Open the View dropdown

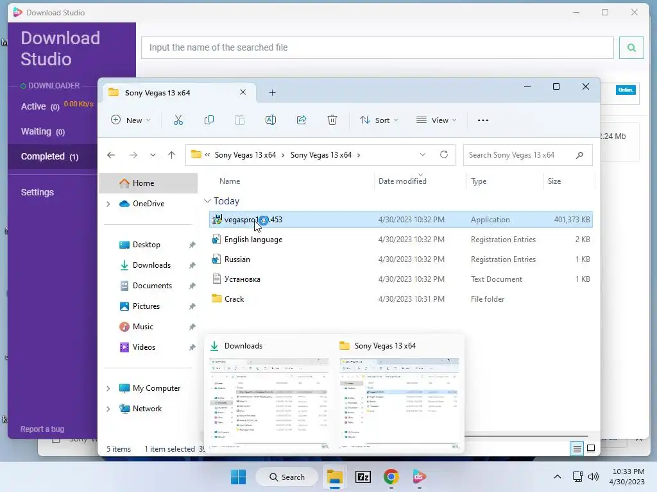tap(436, 120)
